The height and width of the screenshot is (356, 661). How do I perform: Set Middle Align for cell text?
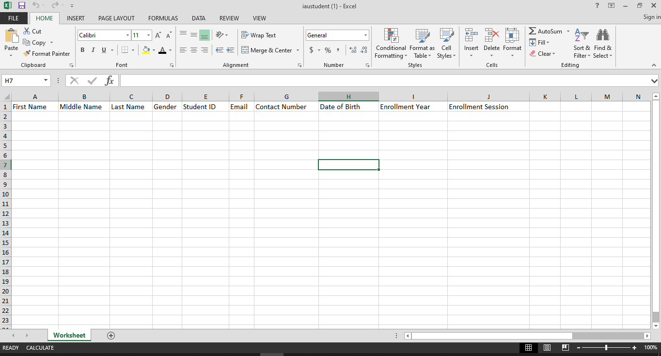(194, 35)
